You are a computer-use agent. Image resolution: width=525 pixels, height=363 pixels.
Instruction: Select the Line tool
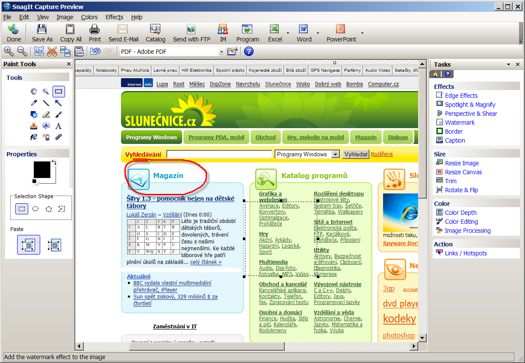(46, 103)
